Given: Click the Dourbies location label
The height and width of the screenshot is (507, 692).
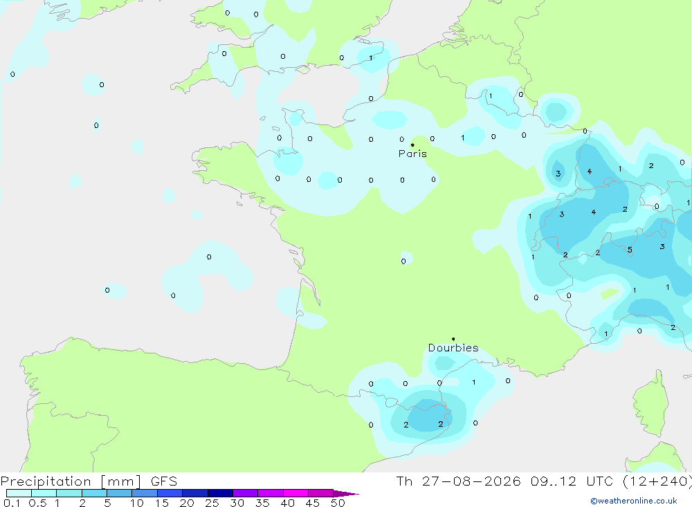Looking at the screenshot, I should click(x=453, y=348).
